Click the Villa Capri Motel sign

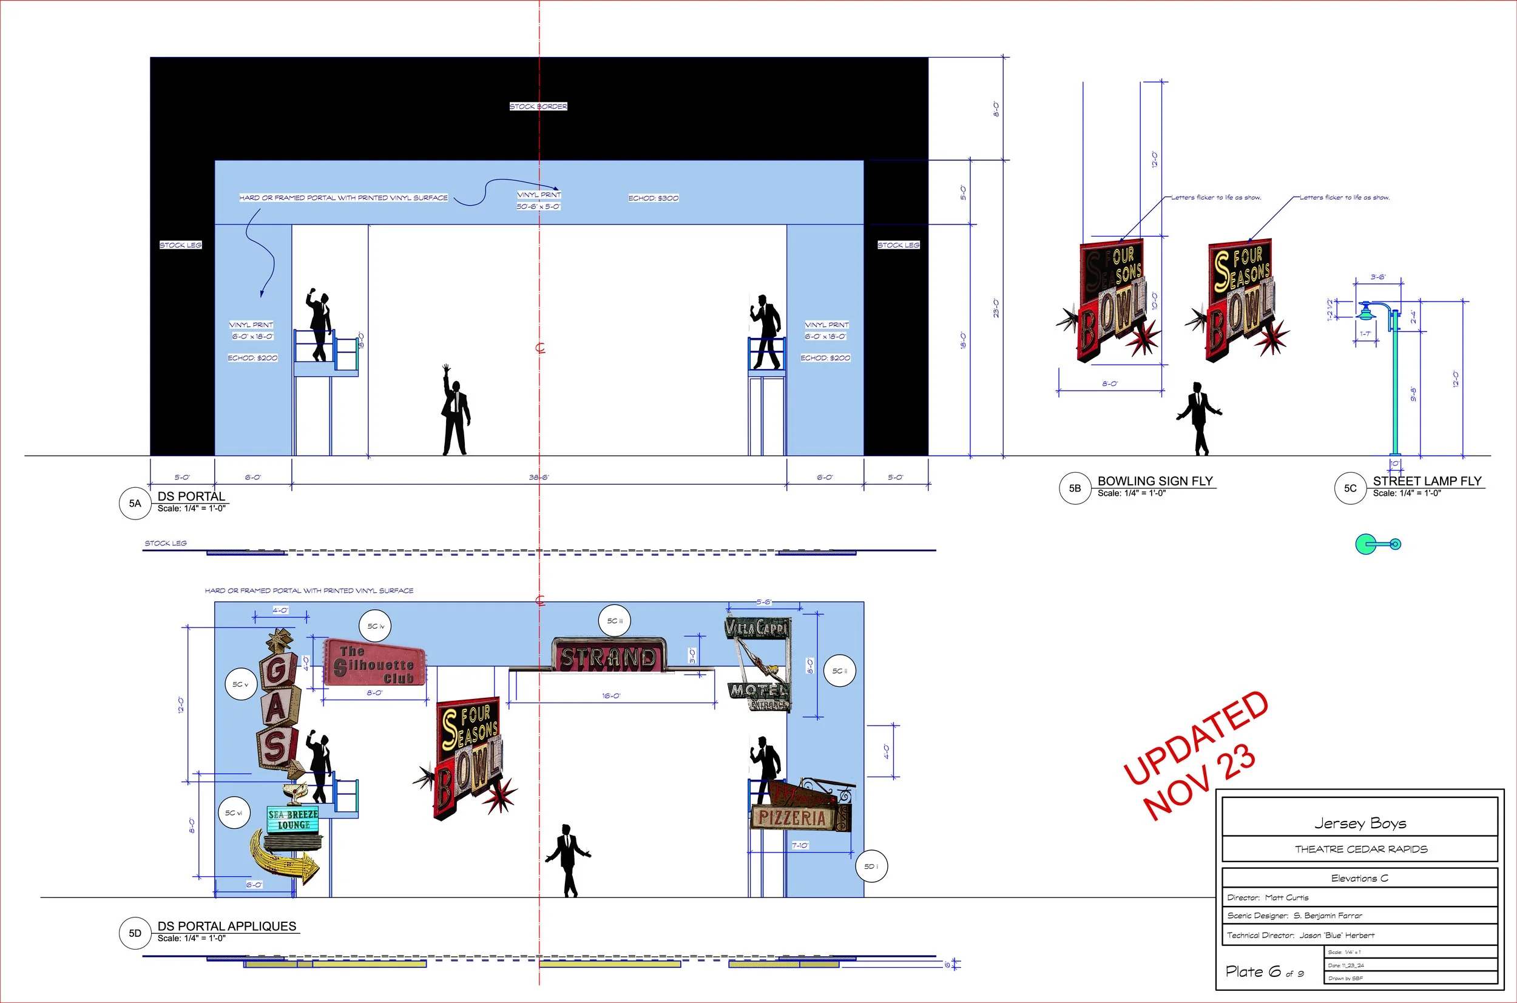point(759,663)
